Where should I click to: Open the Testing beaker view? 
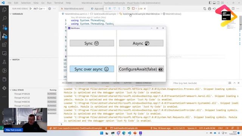[x=4, y=62]
